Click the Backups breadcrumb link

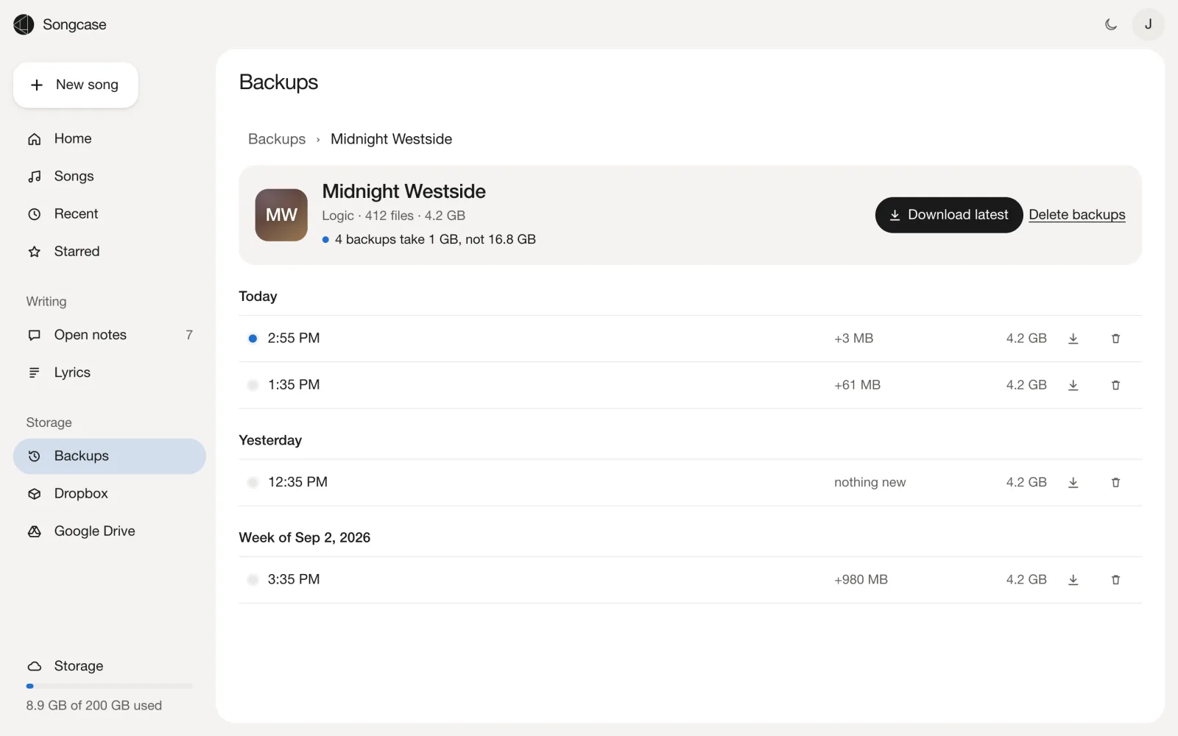point(277,139)
